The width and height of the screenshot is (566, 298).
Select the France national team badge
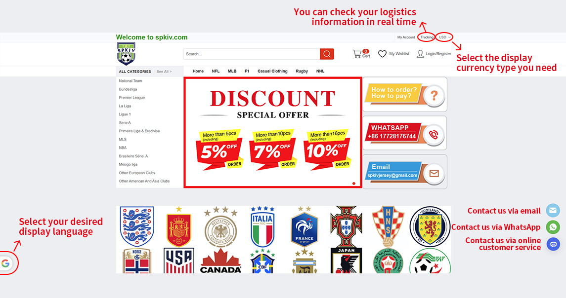[305, 226]
